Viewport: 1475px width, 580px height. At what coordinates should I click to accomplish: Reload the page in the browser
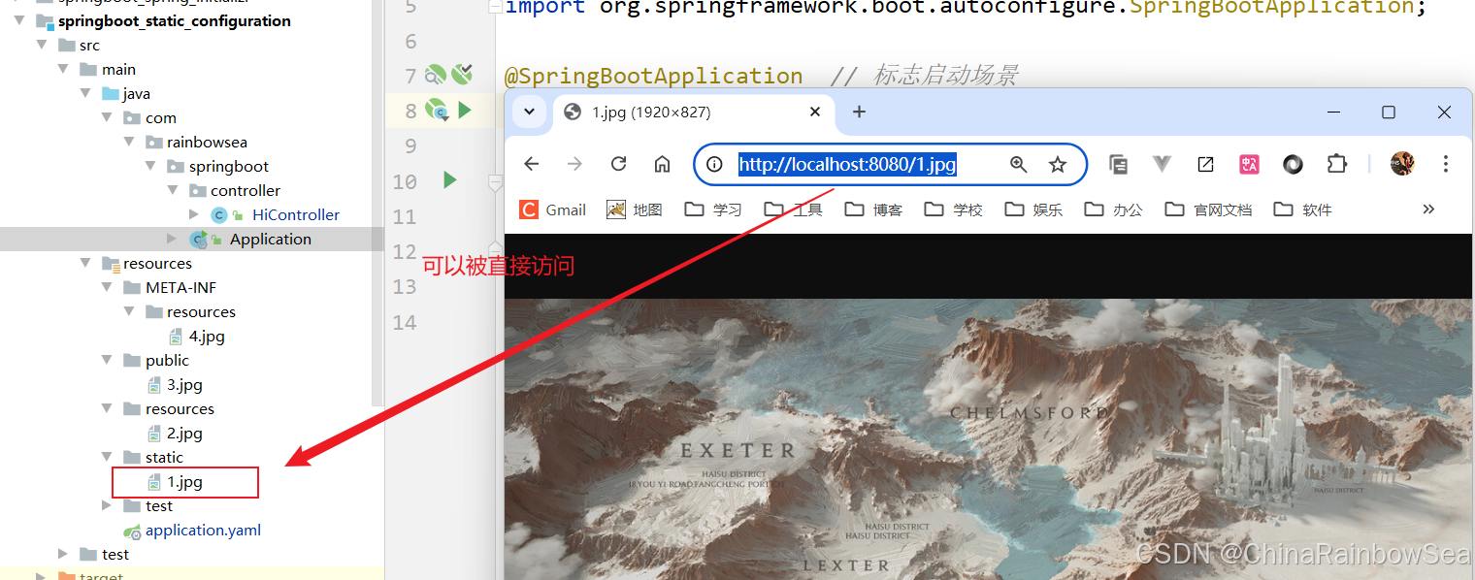(618, 164)
